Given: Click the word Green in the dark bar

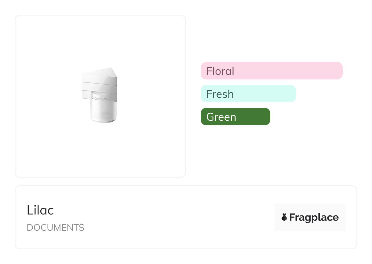Looking at the screenshot, I should pyautogui.click(x=221, y=117).
